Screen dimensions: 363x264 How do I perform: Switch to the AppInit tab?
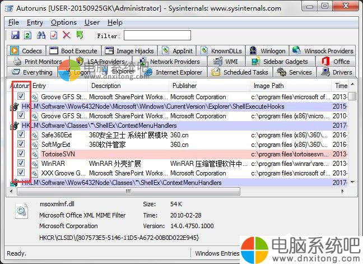point(178,50)
